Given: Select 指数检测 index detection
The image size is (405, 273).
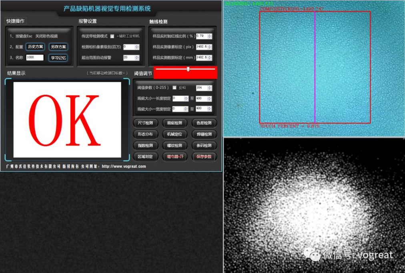Looking at the screenshot, I should 146,145.
